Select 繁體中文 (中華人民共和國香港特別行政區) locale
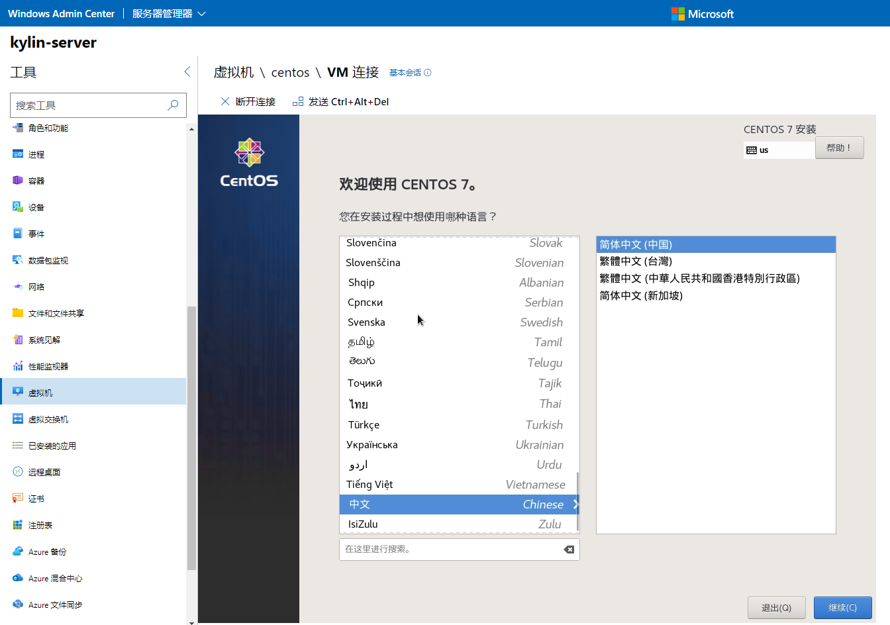 point(716,279)
